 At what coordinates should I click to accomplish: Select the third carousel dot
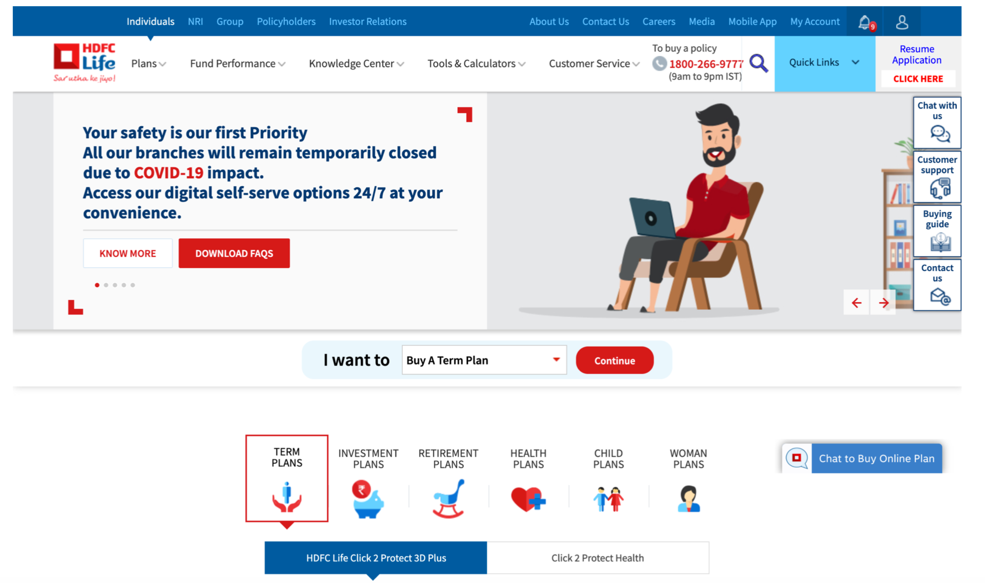coord(115,285)
